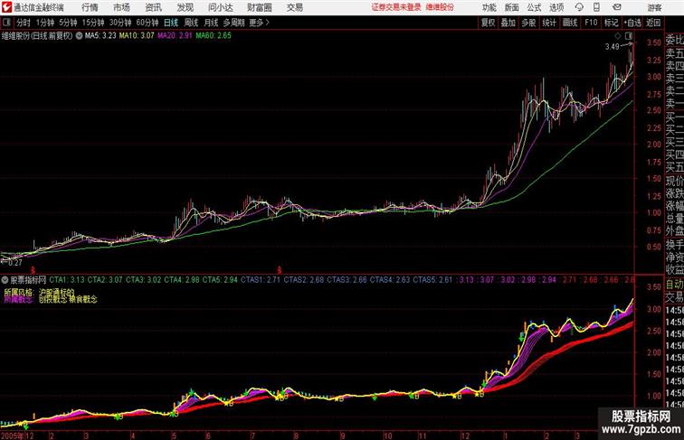Click the MA20: 2.91 value label
This screenshot has height=440, width=684.
(x=175, y=36)
